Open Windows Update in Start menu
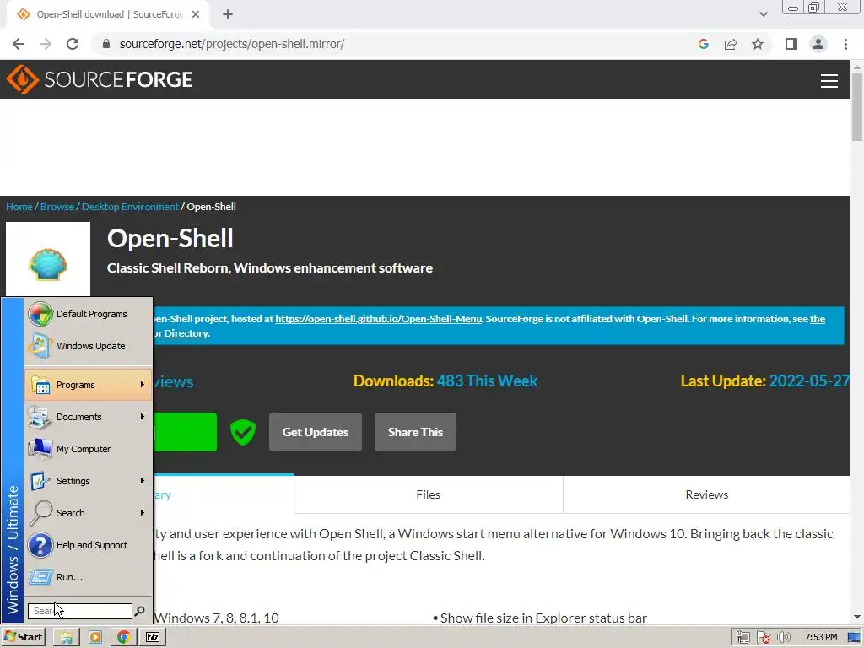The width and height of the screenshot is (864, 648). [x=88, y=346]
